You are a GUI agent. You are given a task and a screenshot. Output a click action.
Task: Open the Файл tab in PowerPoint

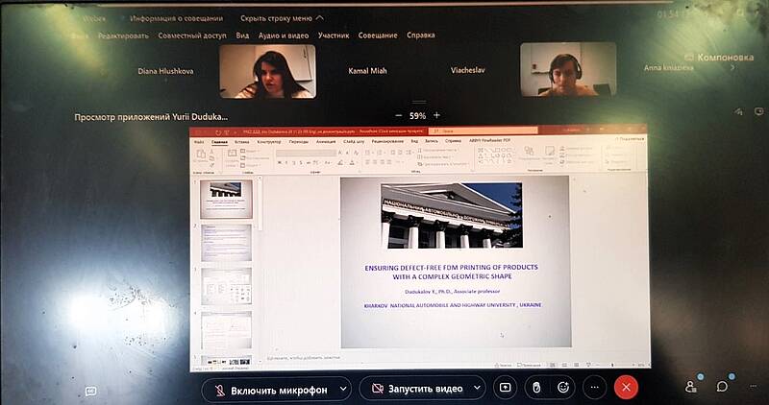199,141
